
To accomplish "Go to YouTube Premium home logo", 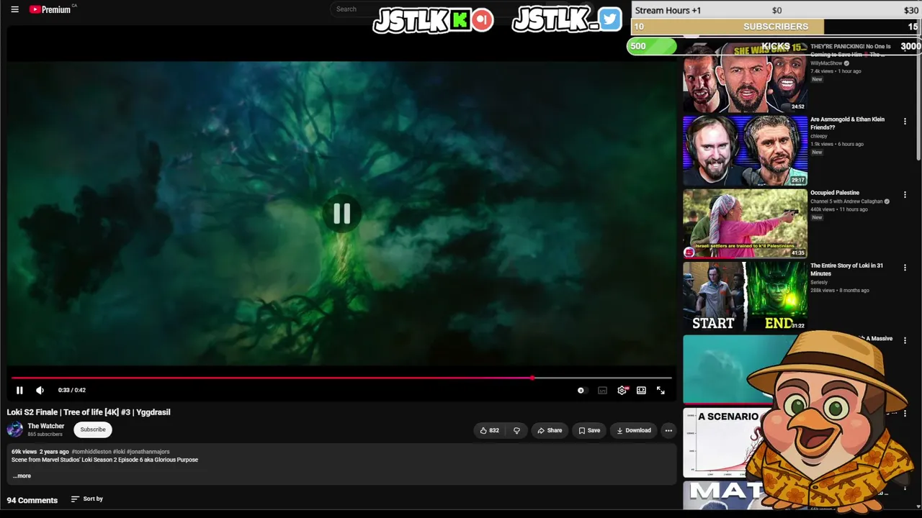I will click(50, 9).
